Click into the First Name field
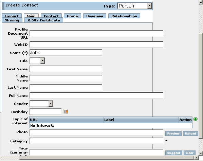The width and height of the screenshot is (203, 161). (x=66, y=69)
